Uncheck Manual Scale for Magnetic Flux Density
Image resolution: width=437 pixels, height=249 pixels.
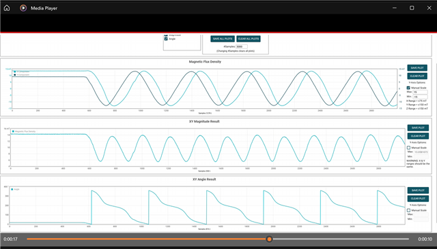pyautogui.click(x=408, y=88)
